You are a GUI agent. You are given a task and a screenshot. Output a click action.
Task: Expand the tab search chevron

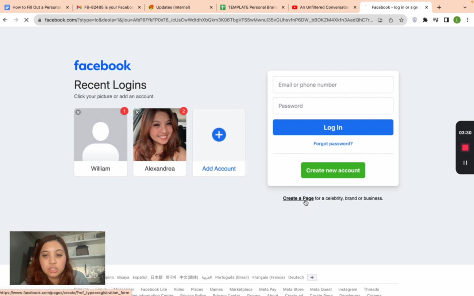pos(465,7)
